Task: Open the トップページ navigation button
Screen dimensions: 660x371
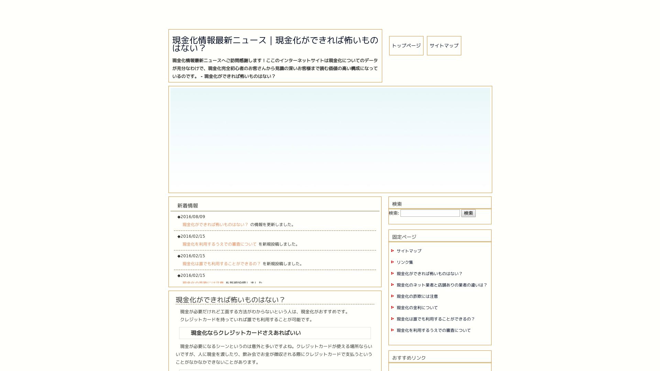Action: point(406,46)
